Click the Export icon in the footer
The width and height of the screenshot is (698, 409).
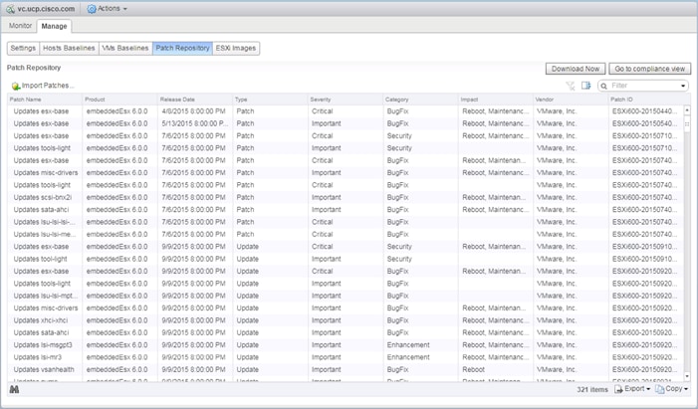(x=618, y=389)
